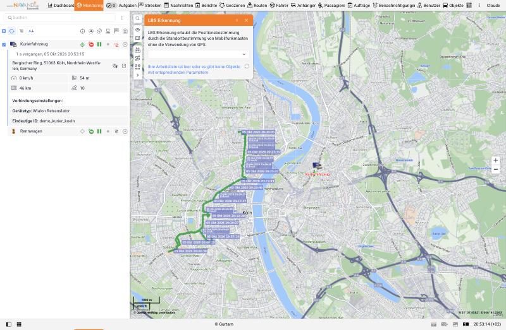506x330 pixels.
Task: Open the Aufträge tab
Action: 359,6
